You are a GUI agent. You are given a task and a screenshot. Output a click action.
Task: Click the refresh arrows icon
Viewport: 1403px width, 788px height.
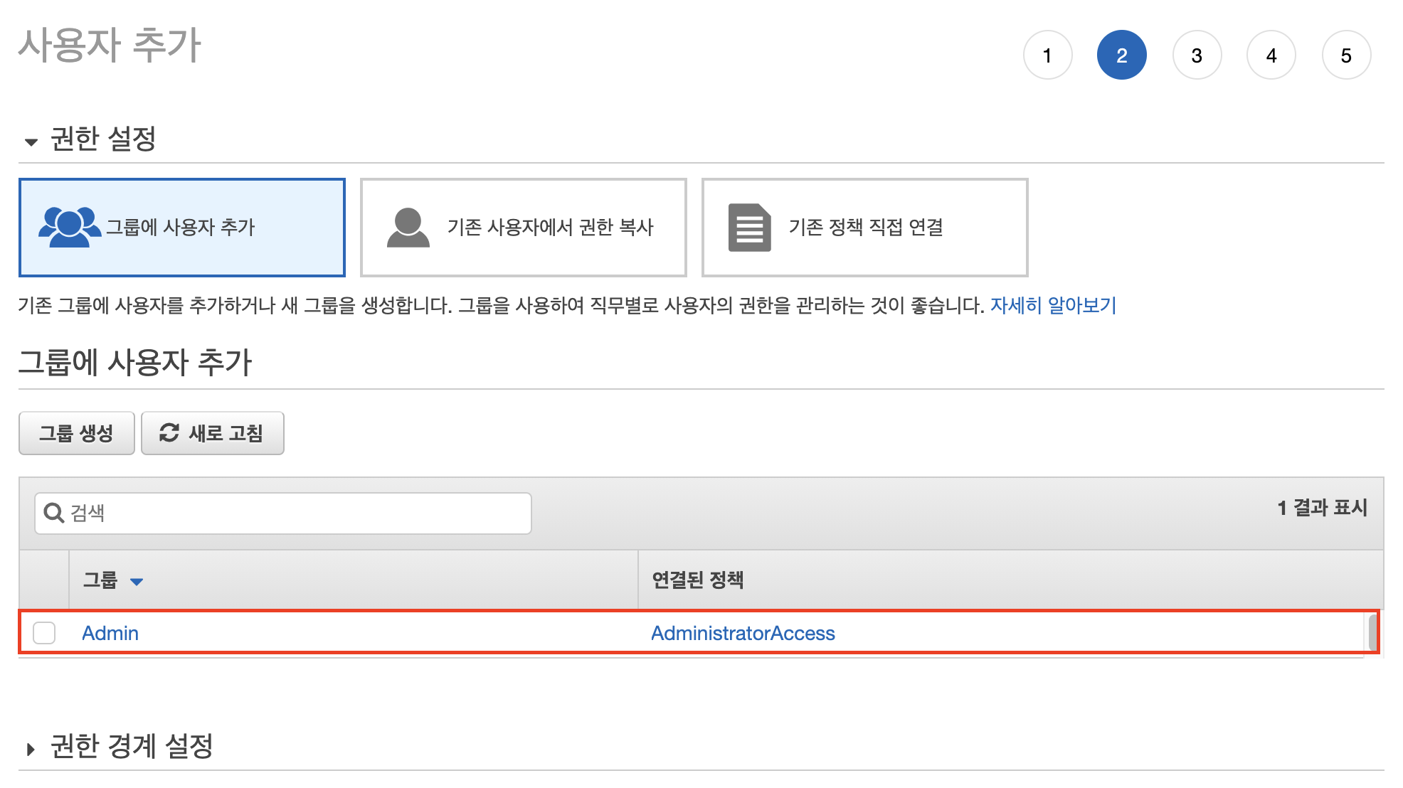(x=169, y=432)
